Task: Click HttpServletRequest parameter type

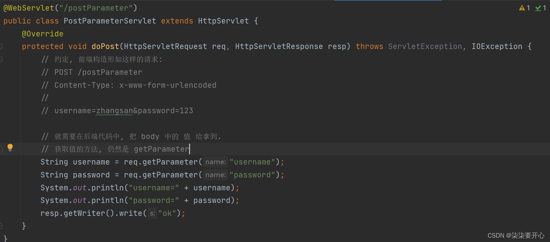Action: tap(165, 46)
